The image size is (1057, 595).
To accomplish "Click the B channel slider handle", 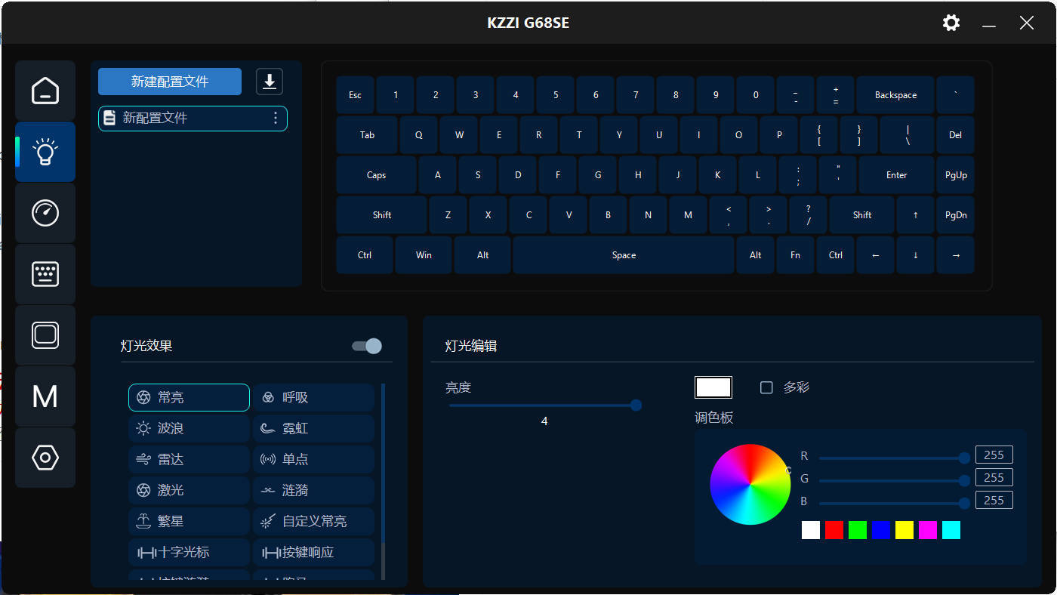I will coord(964,503).
